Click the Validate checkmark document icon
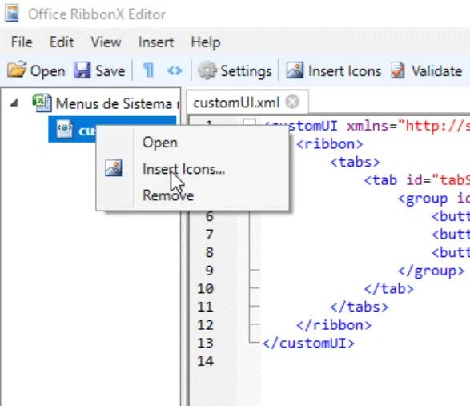This screenshot has height=406, width=470. pos(398,70)
